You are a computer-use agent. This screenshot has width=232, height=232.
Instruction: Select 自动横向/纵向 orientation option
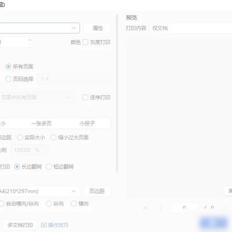(x=2, y=204)
